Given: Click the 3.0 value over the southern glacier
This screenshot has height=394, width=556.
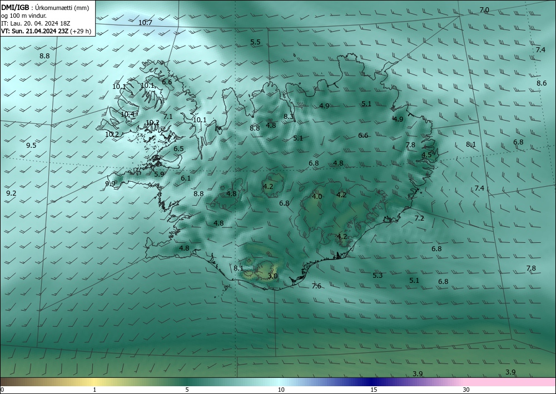Looking at the screenshot, I should coord(272,276).
